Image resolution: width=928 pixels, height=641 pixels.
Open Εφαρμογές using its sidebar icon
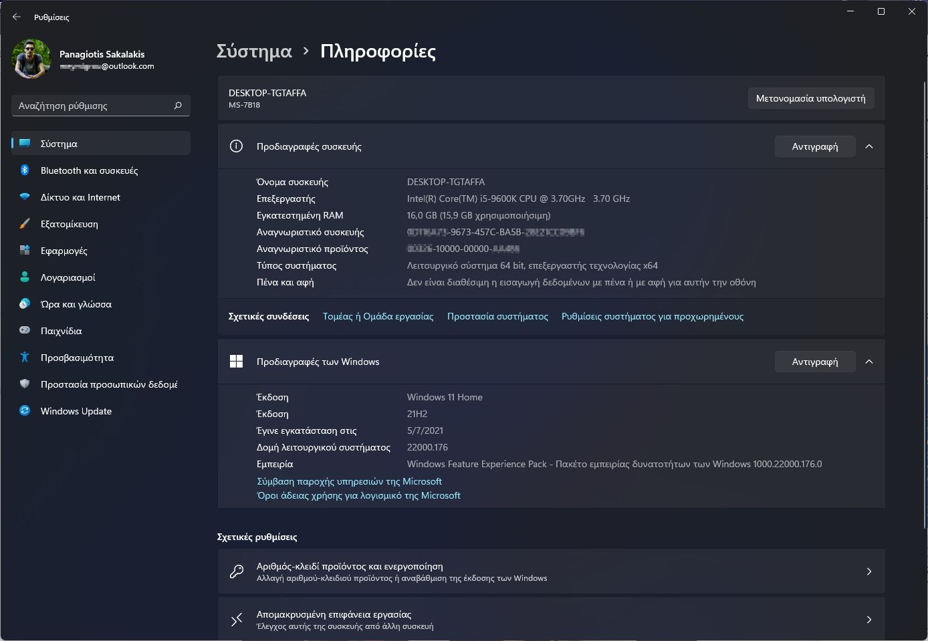tap(25, 251)
